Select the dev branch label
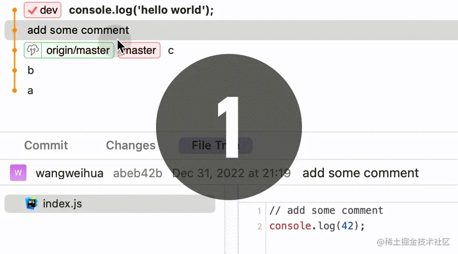458x254 pixels. [48, 10]
